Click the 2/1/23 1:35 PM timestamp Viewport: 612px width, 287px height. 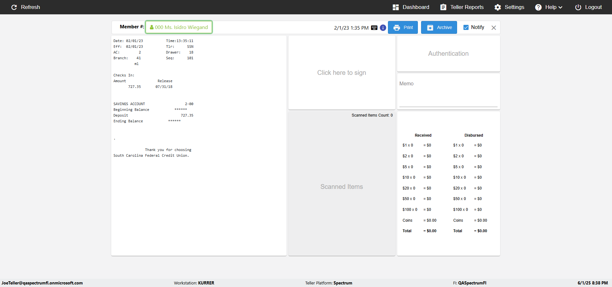pos(351,28)
